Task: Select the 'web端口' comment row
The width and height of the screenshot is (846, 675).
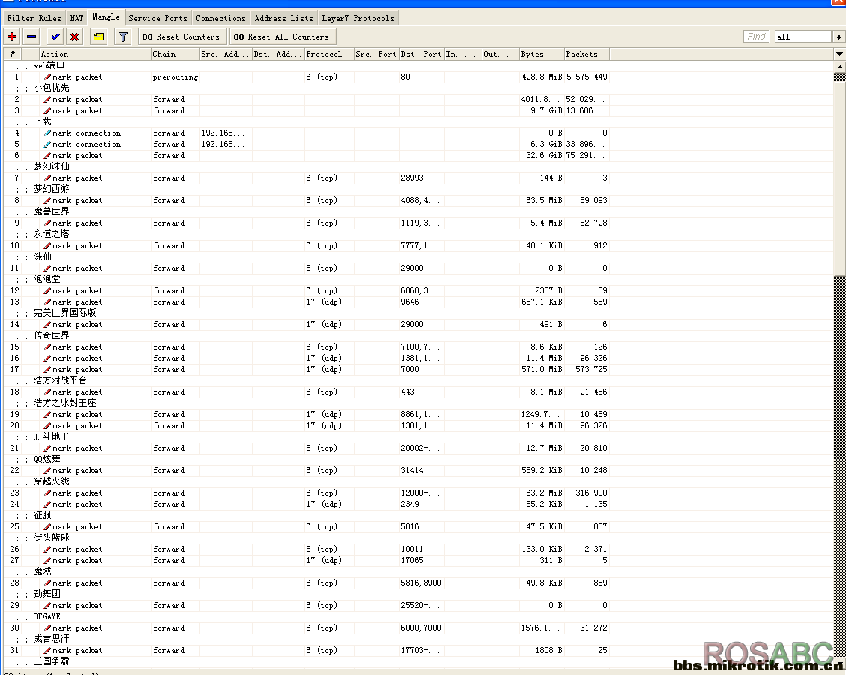Action: (x=418, y=66)
